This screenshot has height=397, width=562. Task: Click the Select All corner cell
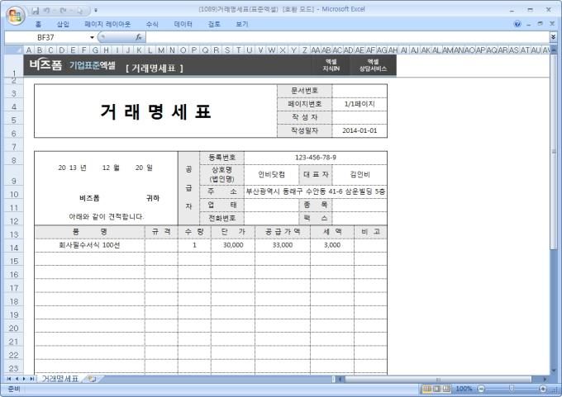[x=13, y=50]
